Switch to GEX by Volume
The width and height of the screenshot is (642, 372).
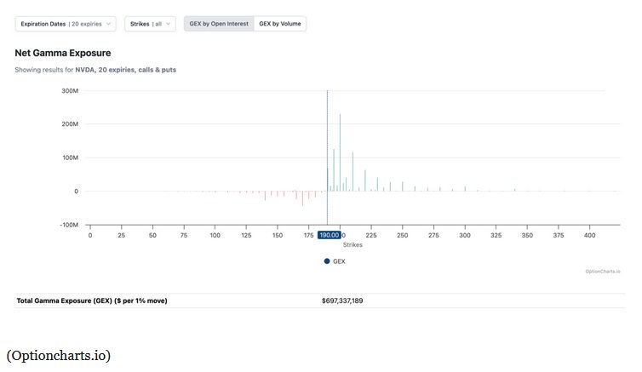(x=279, y=24)
